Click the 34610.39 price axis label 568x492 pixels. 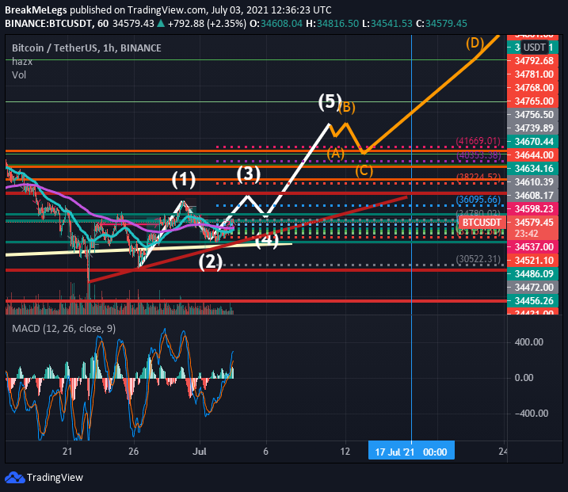(534, 182)
